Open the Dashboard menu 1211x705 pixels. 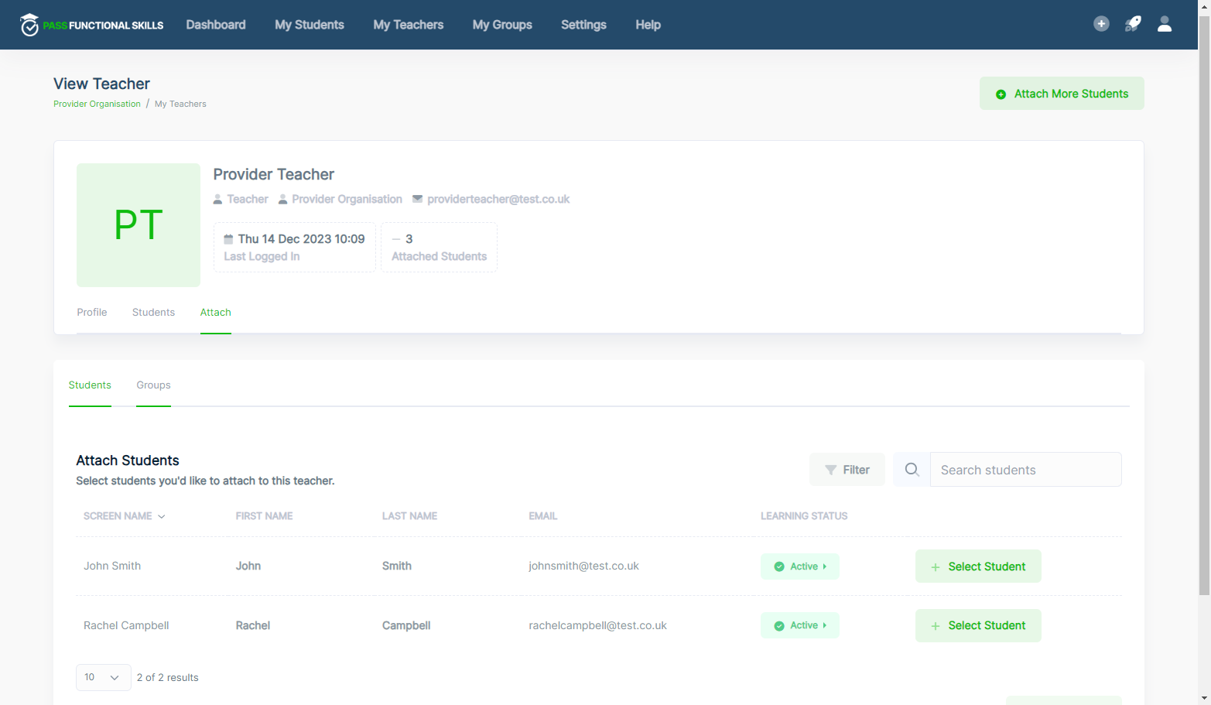coord(216,25)
